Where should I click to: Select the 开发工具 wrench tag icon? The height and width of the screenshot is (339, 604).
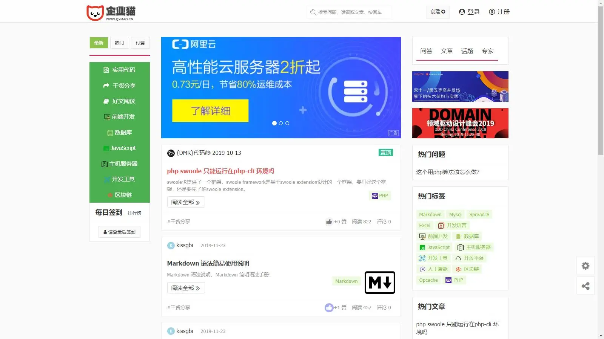pyautogui.click(x=422, y=258)
